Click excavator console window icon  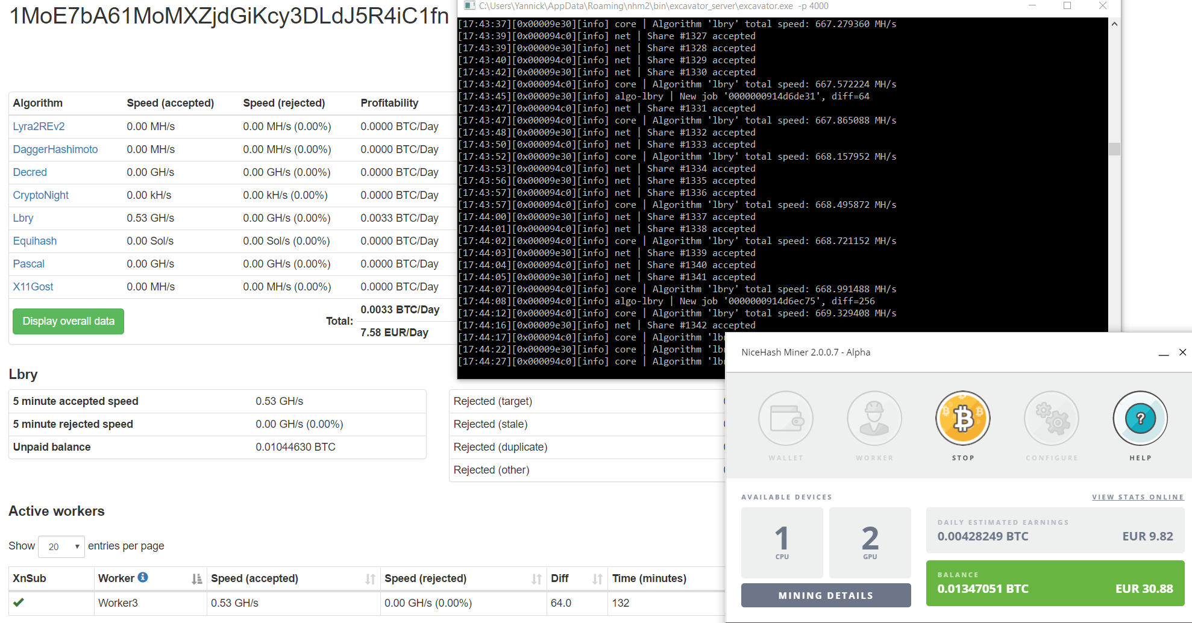pos(469,6)
